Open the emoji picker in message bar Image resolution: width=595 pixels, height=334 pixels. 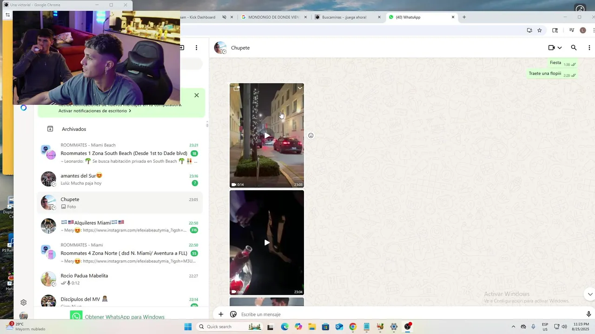233,314
